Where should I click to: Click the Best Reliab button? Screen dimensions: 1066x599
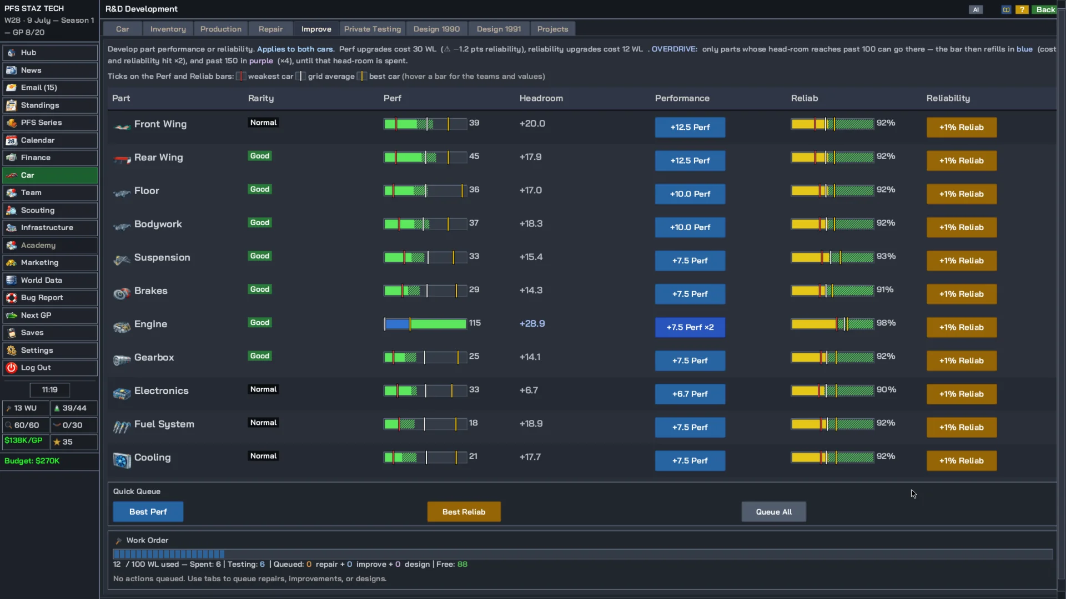[x=464, y=512]
